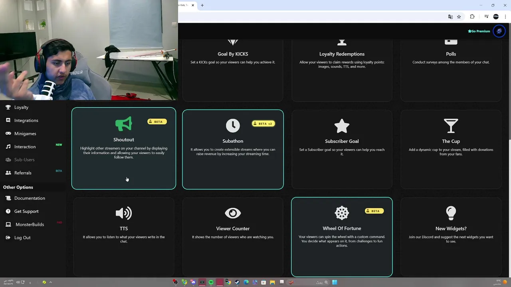This screenshot has height=287, width=511.
Task: Click the Other Options heading
Action: pos(18,187)
